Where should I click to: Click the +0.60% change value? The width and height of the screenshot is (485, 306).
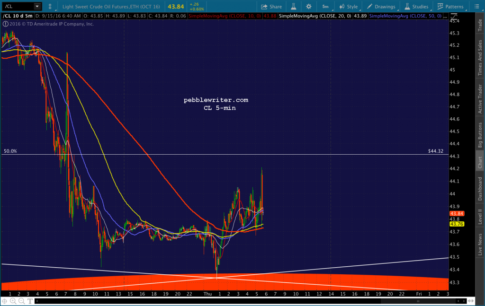coord(197,9)
